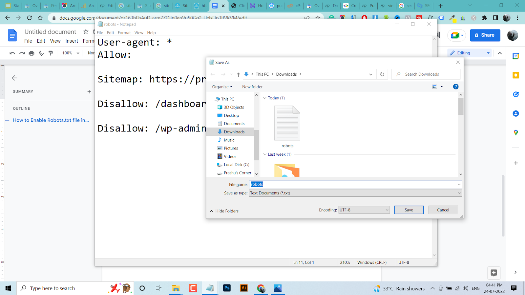This screenshot has height=295, width=525.
Task: Close the document outline with back arrow
Action: [x=14, y=78]
